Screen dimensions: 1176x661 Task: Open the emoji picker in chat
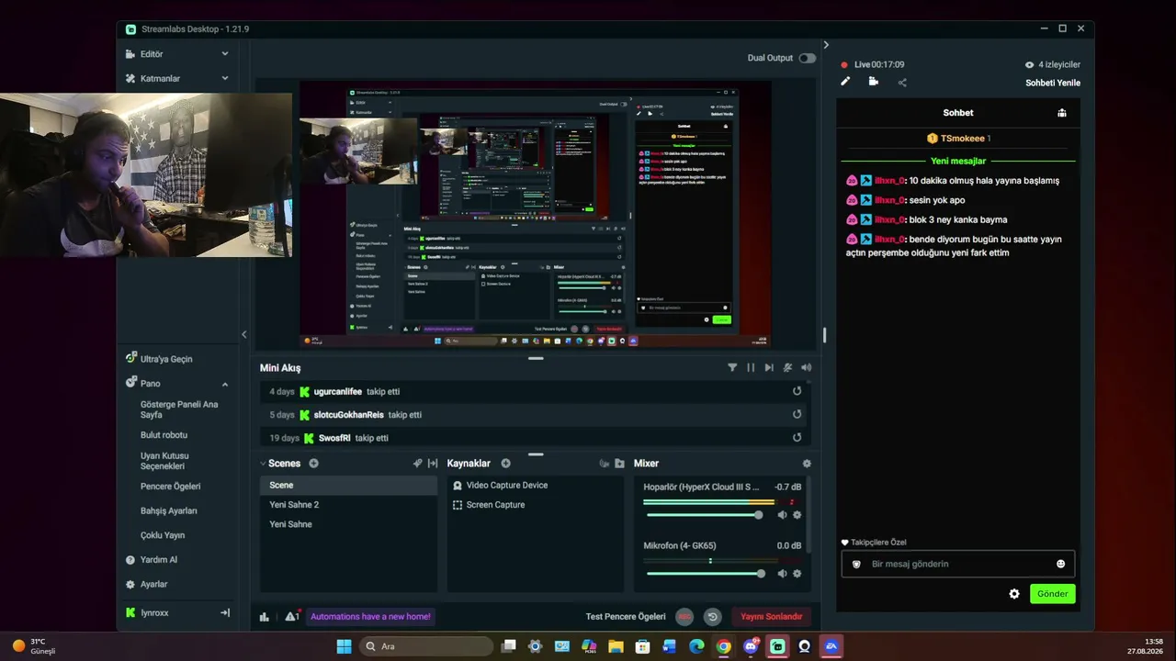point(1061,564)
